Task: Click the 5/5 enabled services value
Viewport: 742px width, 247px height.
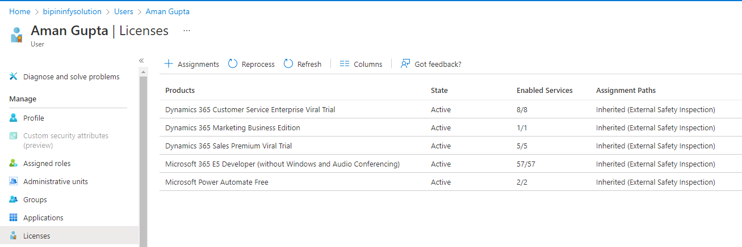Action: click(x=522, y=146)
